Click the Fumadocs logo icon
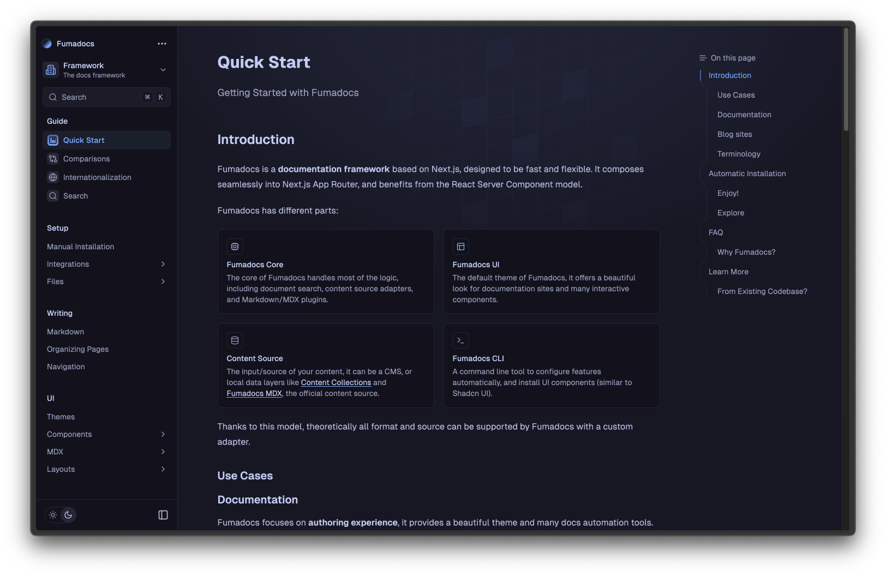 (47, 44)
